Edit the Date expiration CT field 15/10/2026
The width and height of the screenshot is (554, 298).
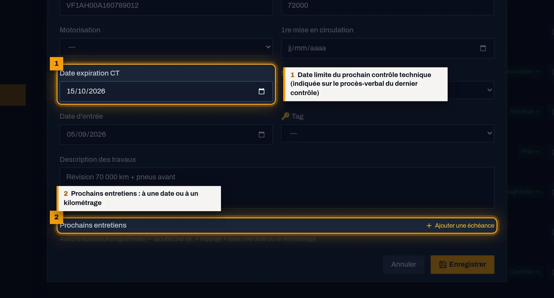166,91
